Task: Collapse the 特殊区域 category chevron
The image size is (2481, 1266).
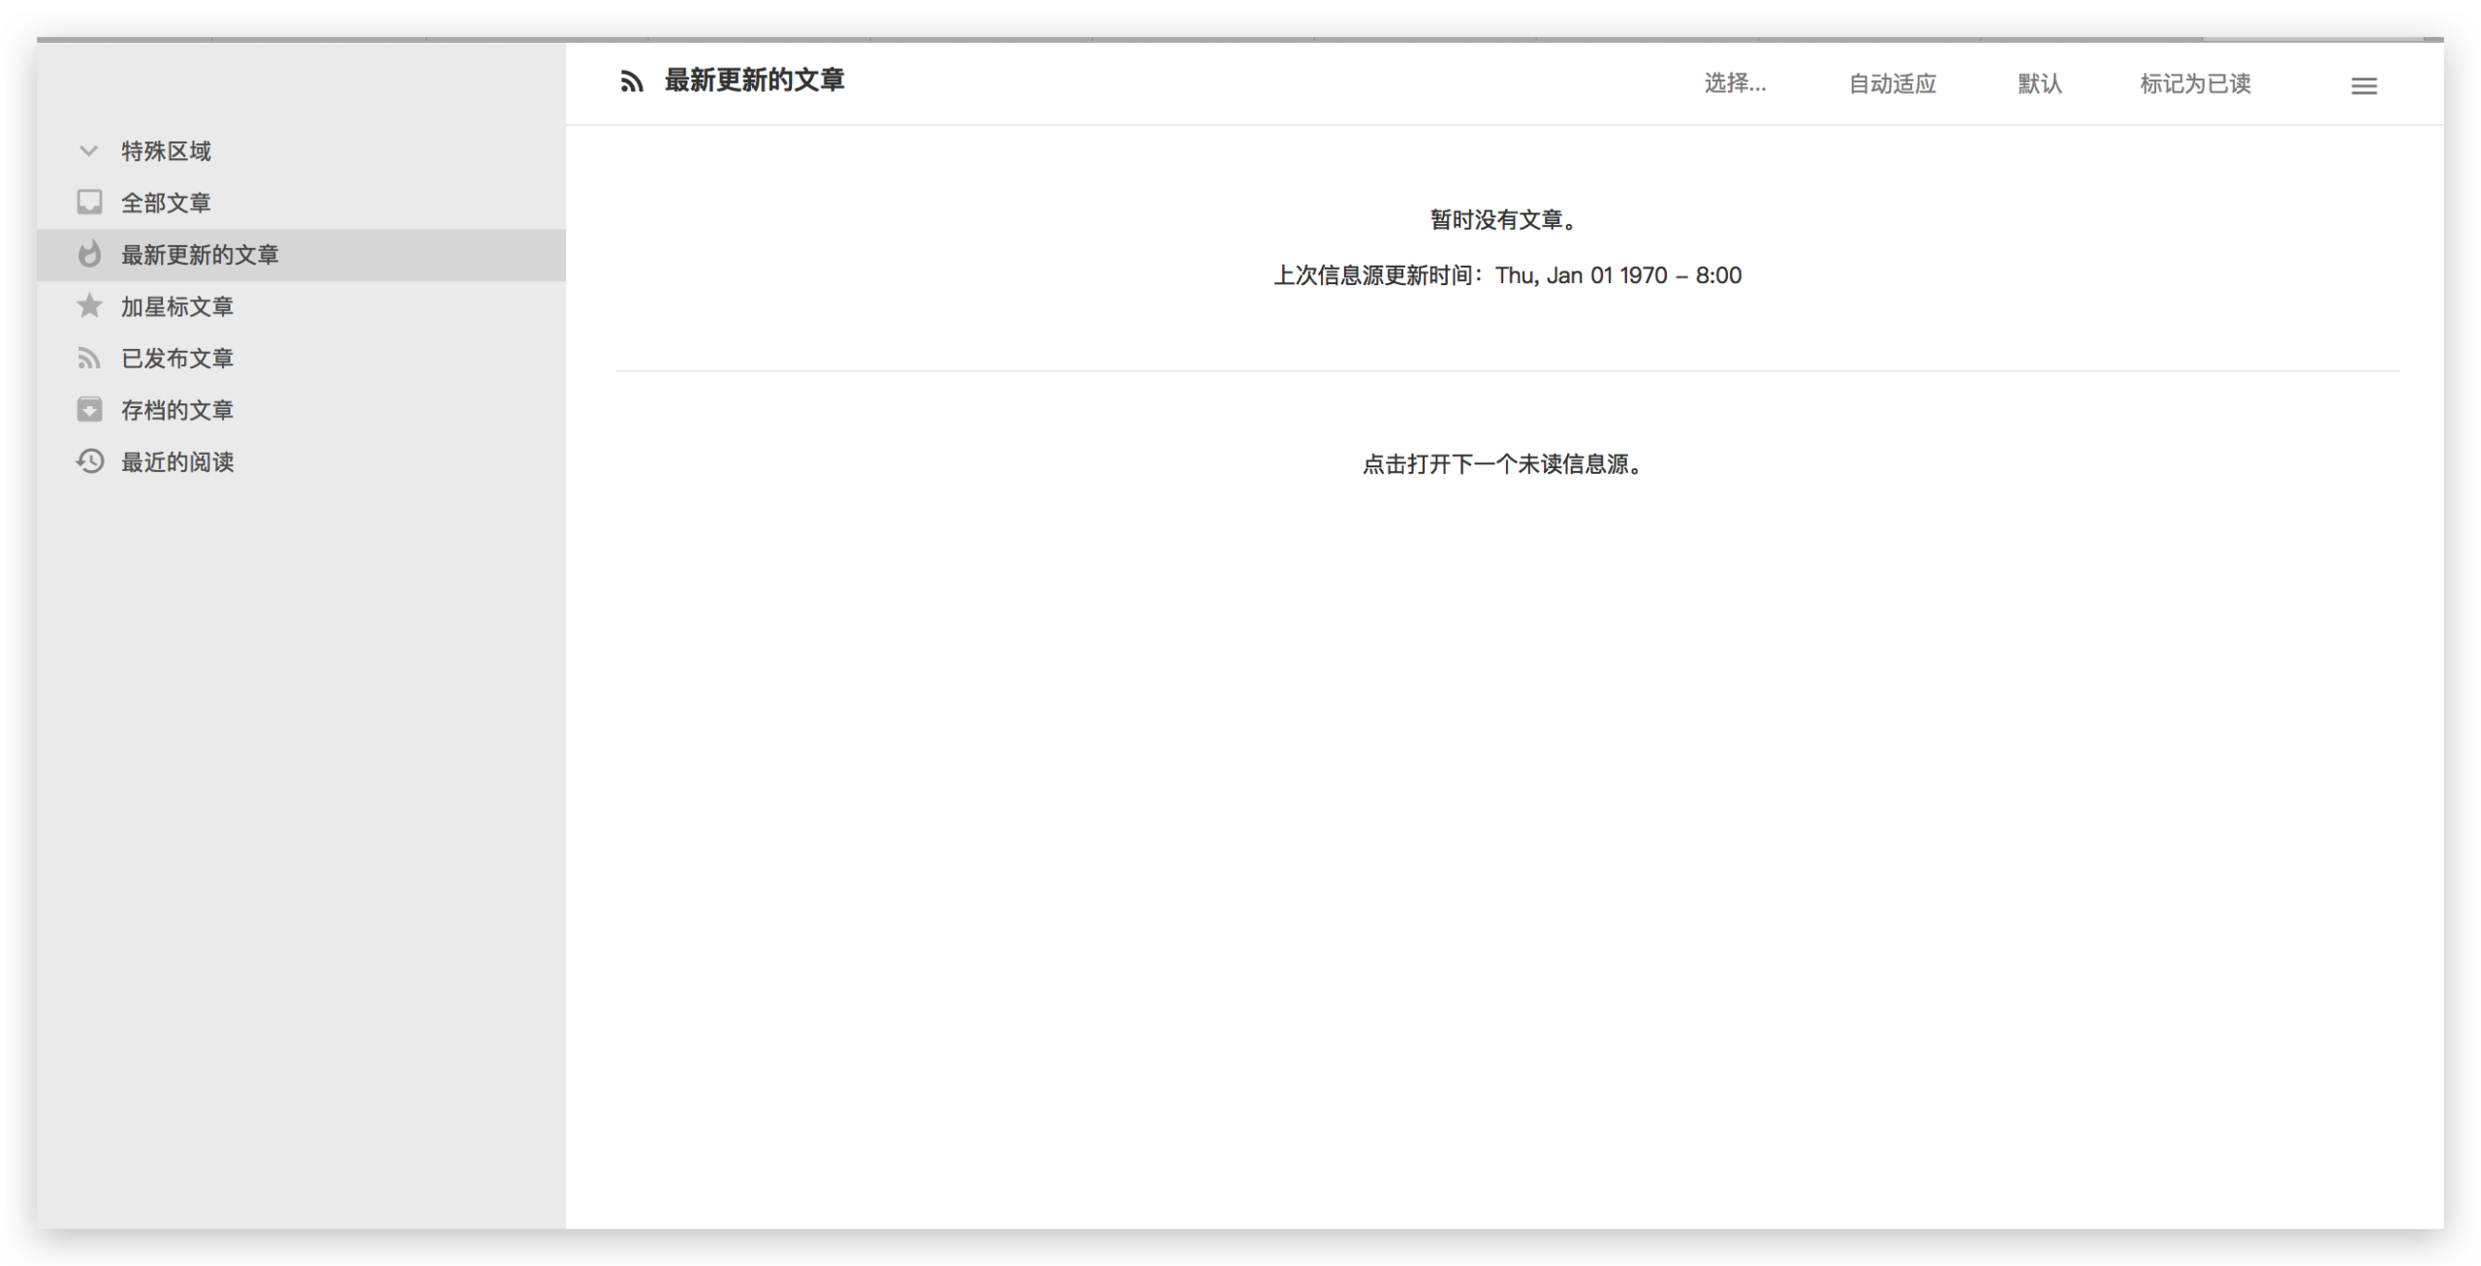Action: [88, 151]
